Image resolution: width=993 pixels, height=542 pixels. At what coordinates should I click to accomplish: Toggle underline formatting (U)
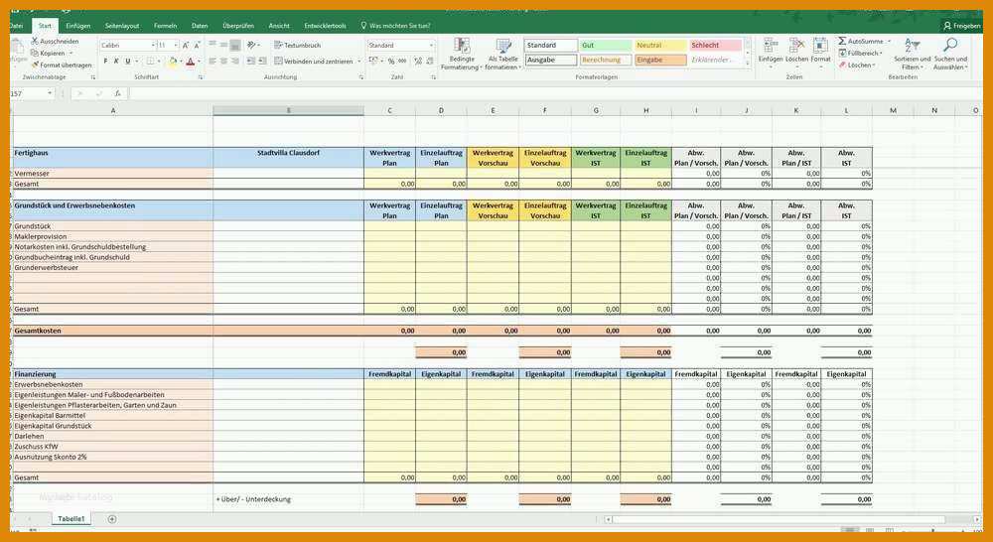[127, 62]
